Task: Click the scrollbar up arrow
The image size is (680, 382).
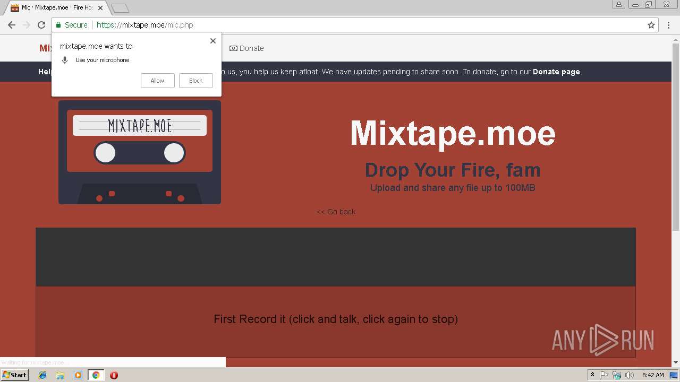Action: [x=676, y=39]
